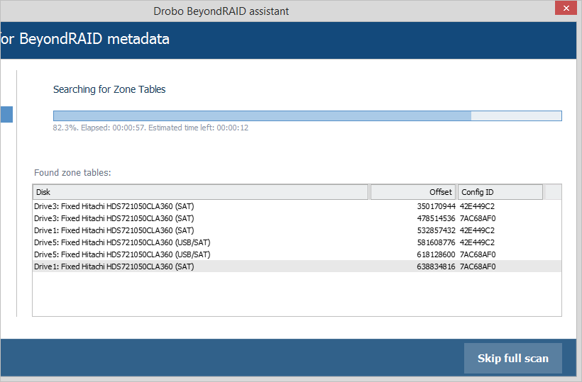Select the Drive1 row with offset 532857432
Viewport: 582px width, 382px height.
297,230
